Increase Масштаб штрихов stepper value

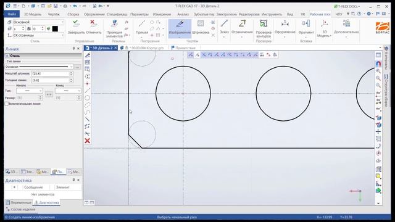click(x=72, y=72)
